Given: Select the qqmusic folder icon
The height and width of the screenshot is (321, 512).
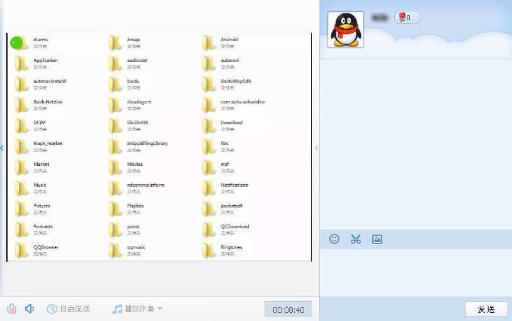Looking at the screenshot, I should pyautogui.click(x=115, y=250).
